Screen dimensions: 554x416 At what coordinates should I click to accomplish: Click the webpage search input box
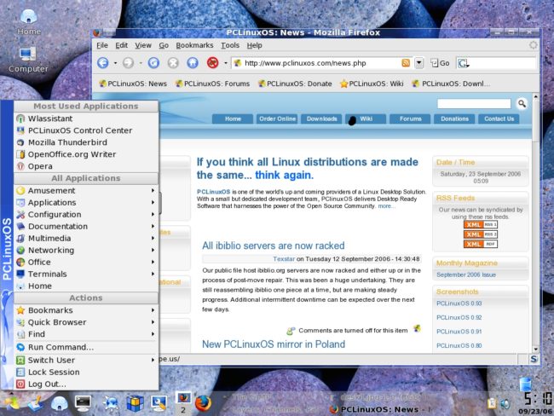pos(474,103)
